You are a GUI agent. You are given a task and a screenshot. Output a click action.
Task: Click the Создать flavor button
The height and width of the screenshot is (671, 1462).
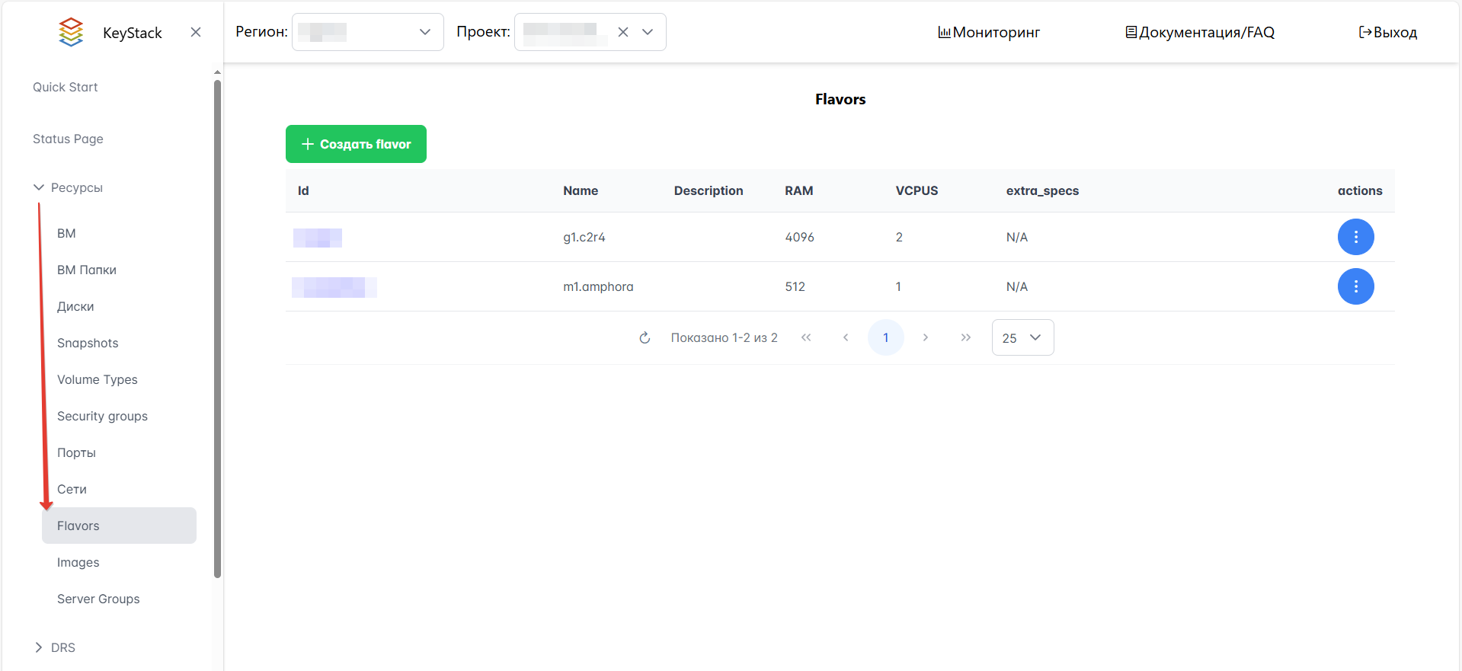pyautogui.click(x=356, y=144)
